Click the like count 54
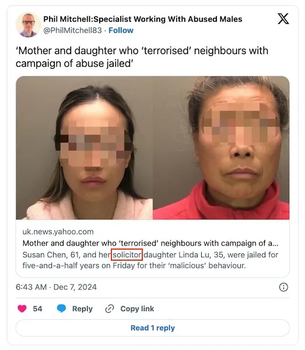The image size is (305, 350). pos(37,309)
